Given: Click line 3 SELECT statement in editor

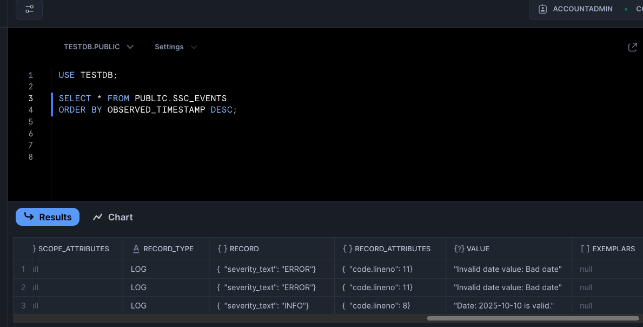Looking at the screenshot, I should [143, 99].
